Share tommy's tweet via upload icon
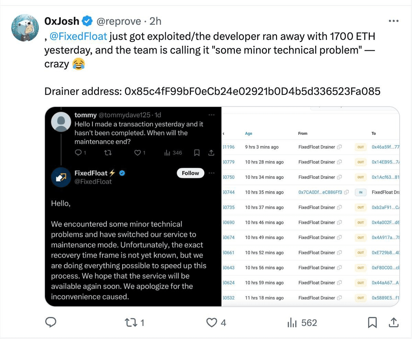The image size is (412, 339). [x=211, y=153]
